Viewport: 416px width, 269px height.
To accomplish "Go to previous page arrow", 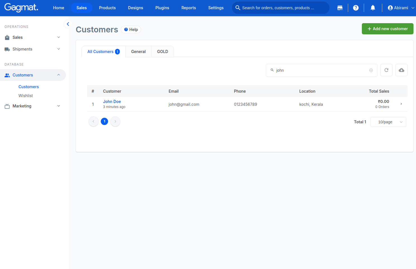I will click(94, 121).
